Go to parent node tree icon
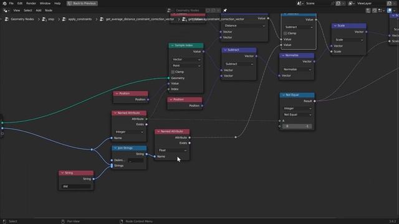Image resolution: width=399 pixels, height=224 pixels. coord(368,11)
